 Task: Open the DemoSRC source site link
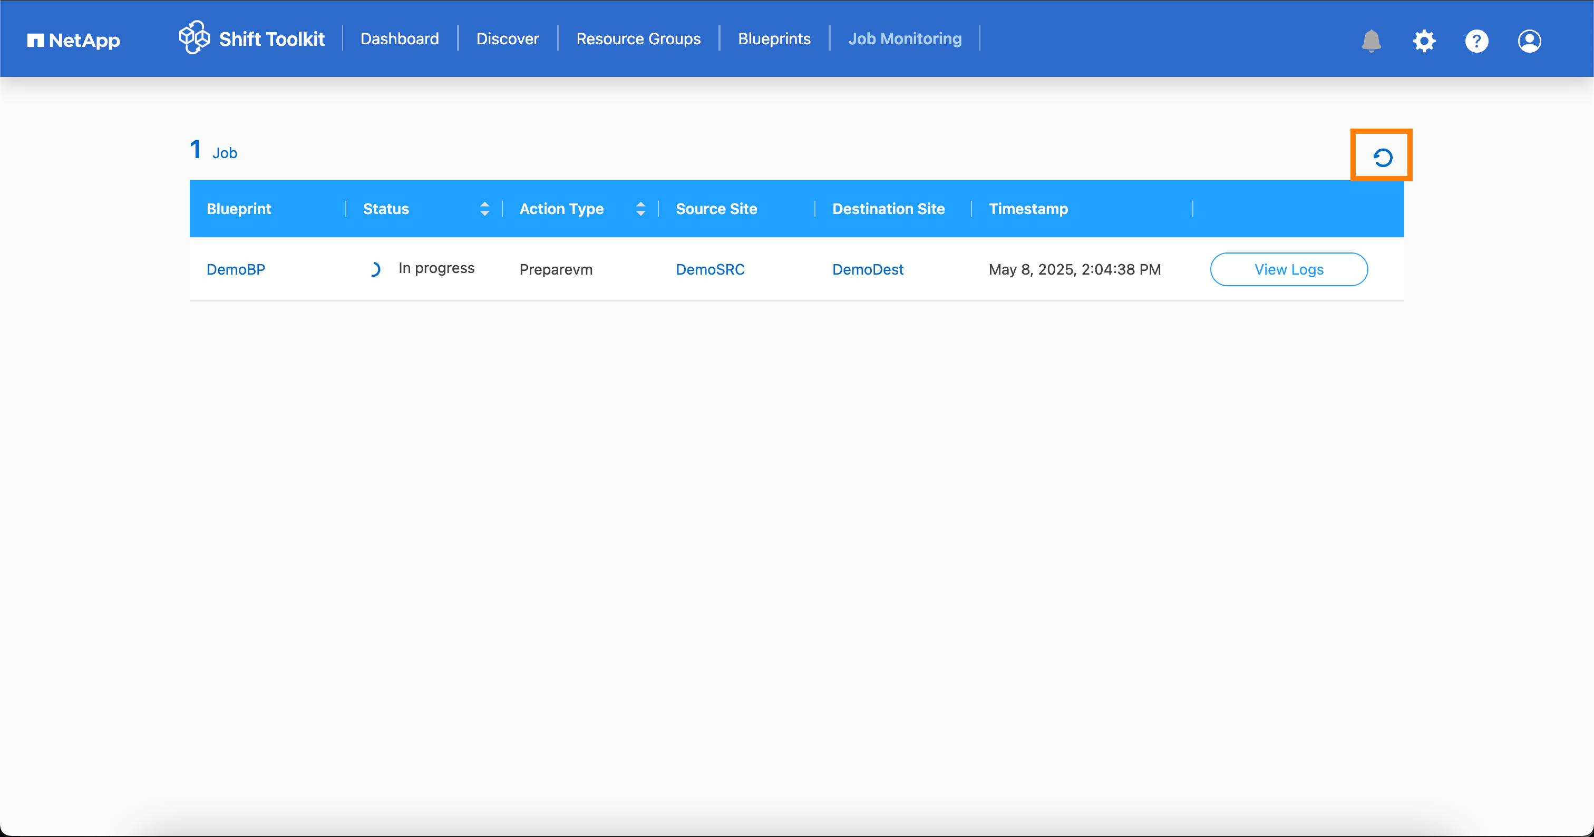click(x=709, y=269)
